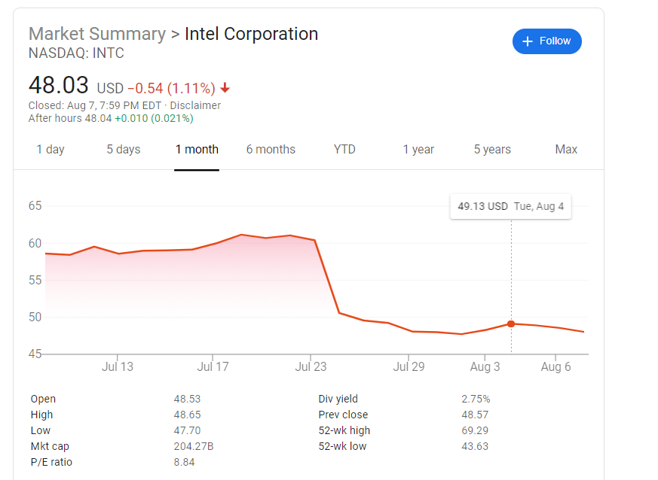
Task: Click the Intel Corporation heading
Action: [251, 34]
